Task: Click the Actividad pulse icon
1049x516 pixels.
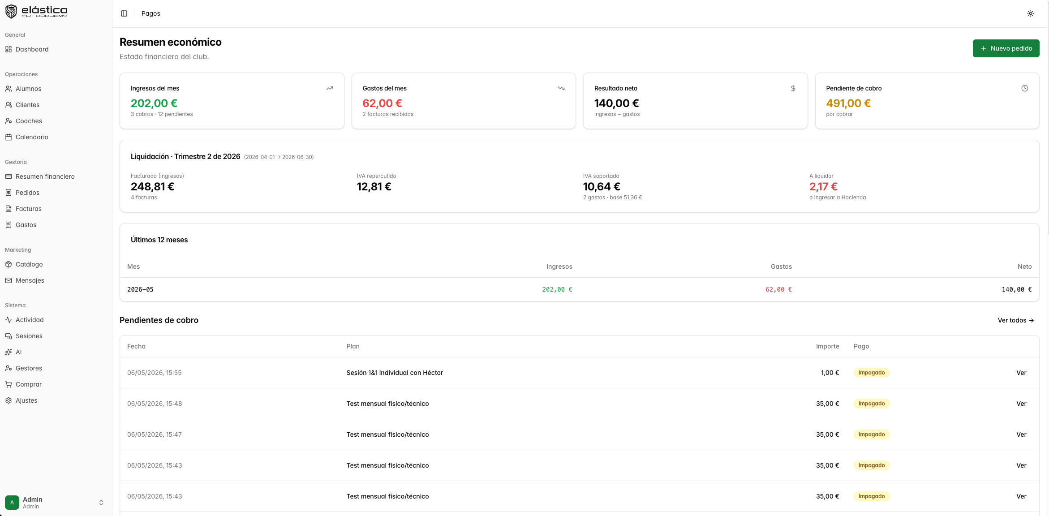Action: pyautogui.click(x=9, y=320)
